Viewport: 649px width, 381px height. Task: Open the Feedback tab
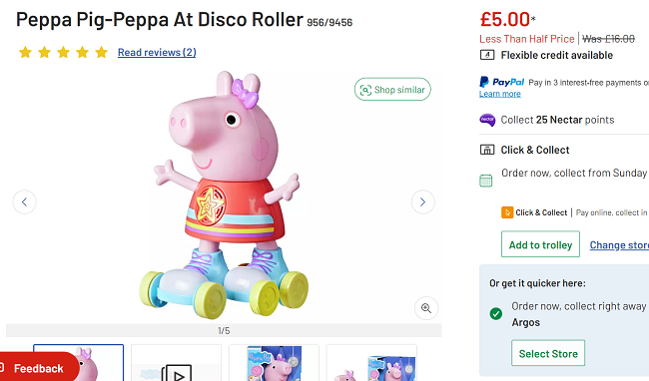pos(38,367)
